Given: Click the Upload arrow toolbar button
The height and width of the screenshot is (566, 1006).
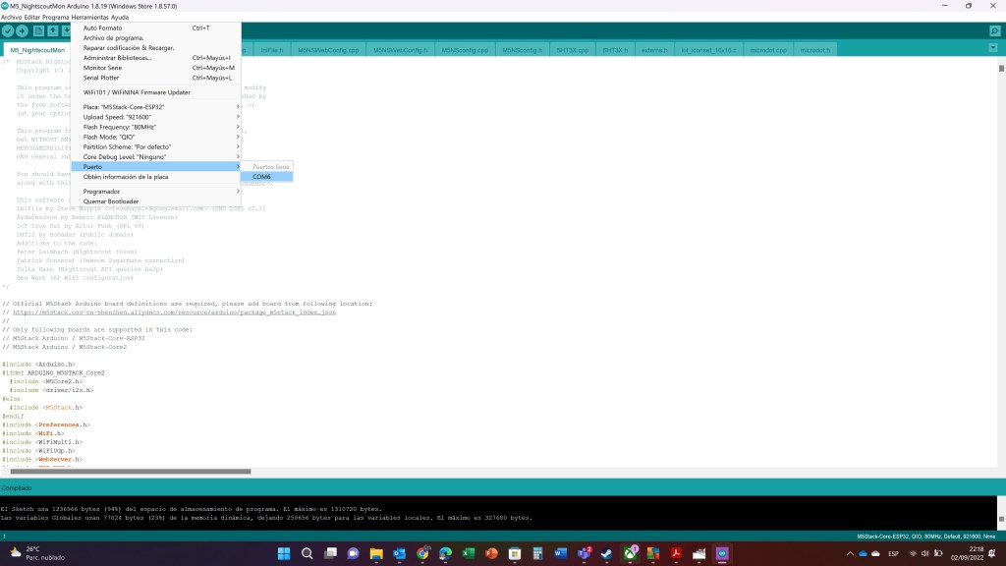Looking at the screenshot, I should tap(23, 31).
